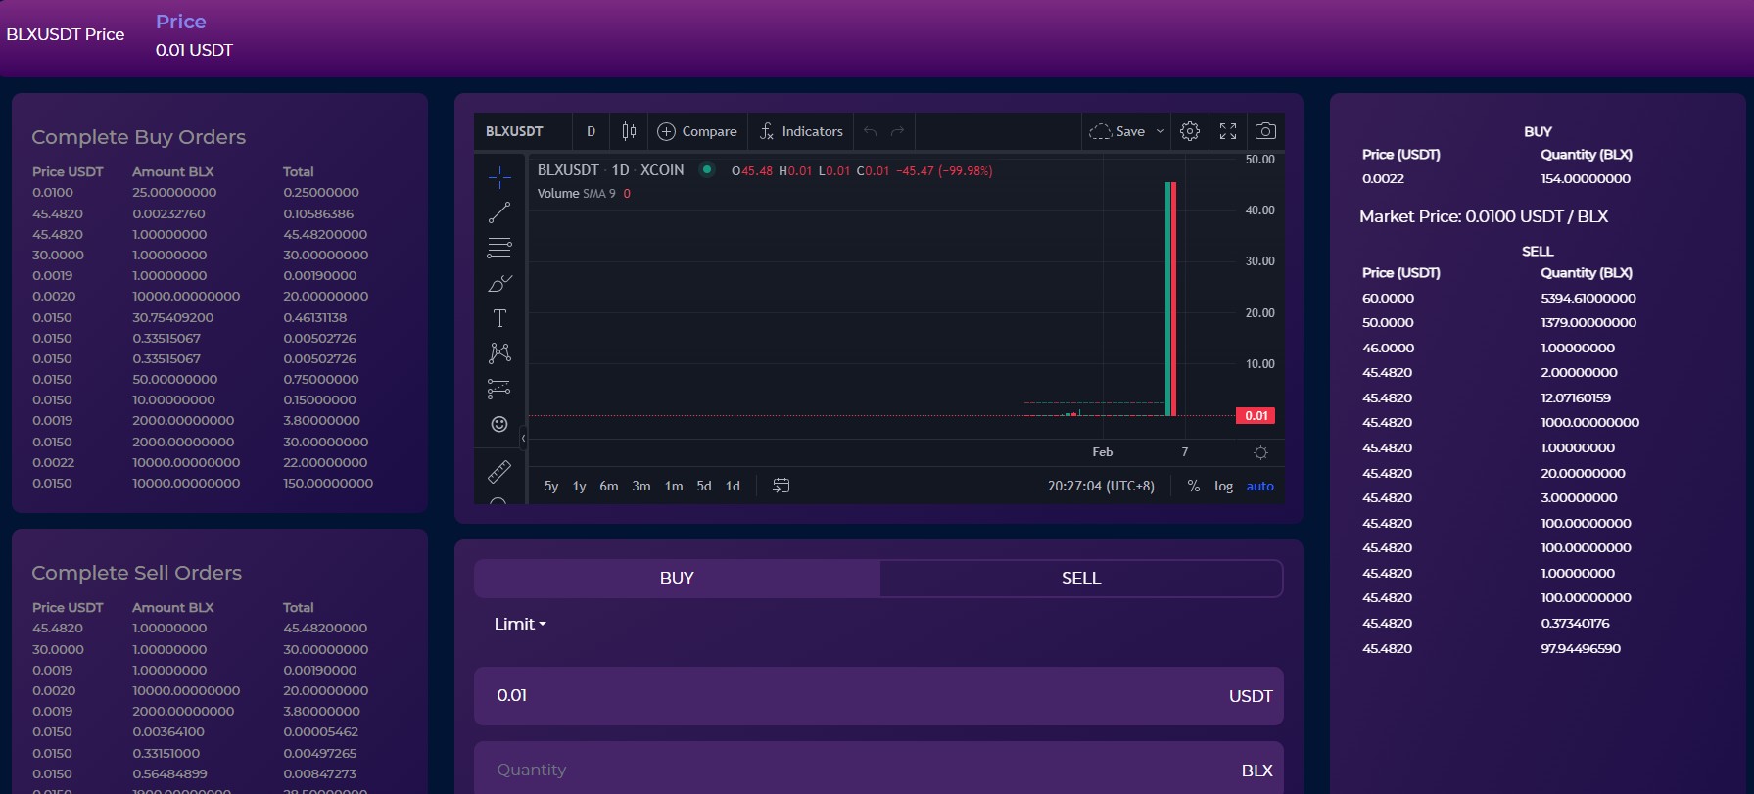This screenshot has height=794, width=1754.
Task: Open the Fibonacci retracement tools
Action: click(499, 248)
